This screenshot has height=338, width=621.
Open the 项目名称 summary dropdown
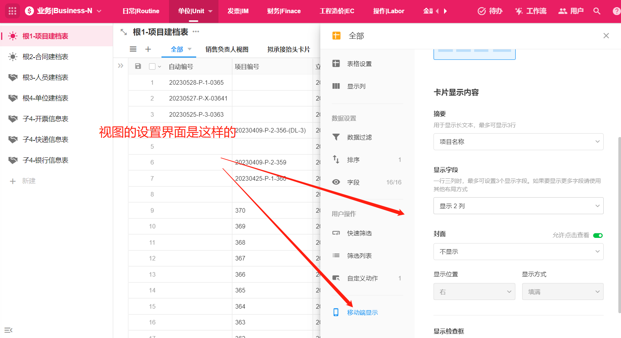pyautogui.click(x=518, y=142)
